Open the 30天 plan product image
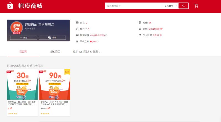 point(22,84)
